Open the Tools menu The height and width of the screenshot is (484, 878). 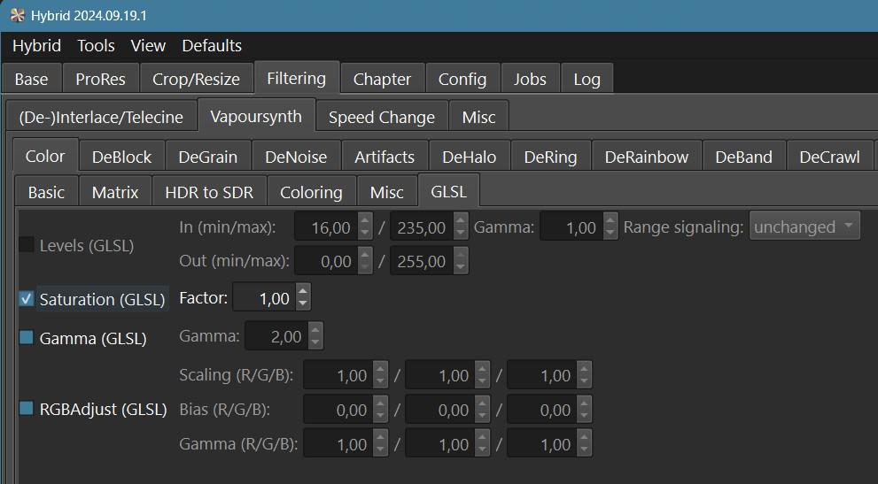click(x=96, y=45)
